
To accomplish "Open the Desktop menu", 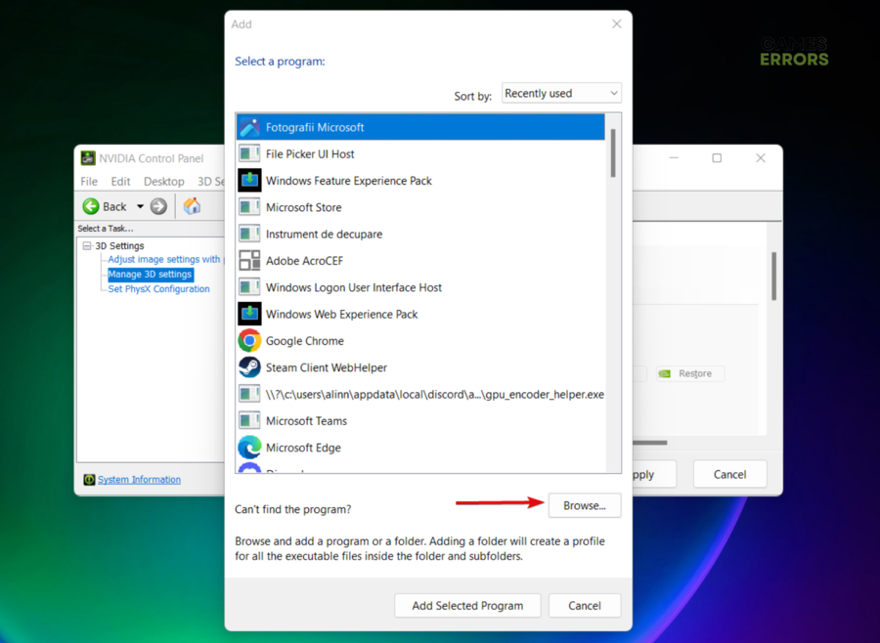I will point(163,182).
